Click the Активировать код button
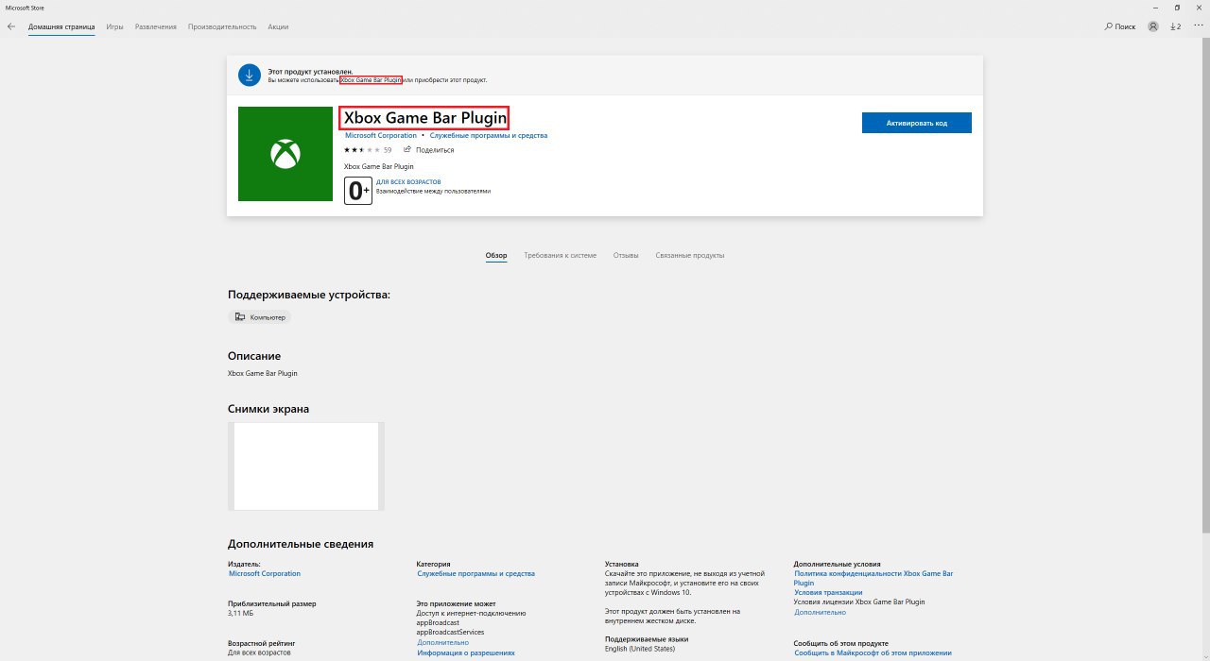The width and height of the screenshot is (1210, 661). [x=916, y=123]
